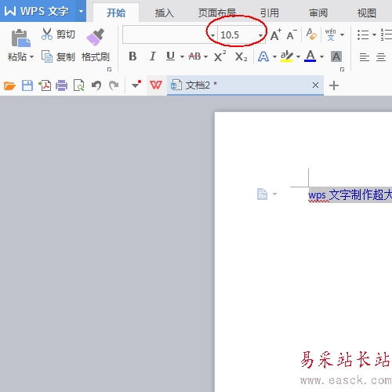Screen dimensions: 392x392
Task: Click the Paste clipboard icon
Action: pos(20,38)
